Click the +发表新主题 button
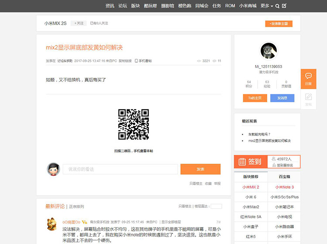This screenshot has width=327, height=244. [x=279, y=24]
